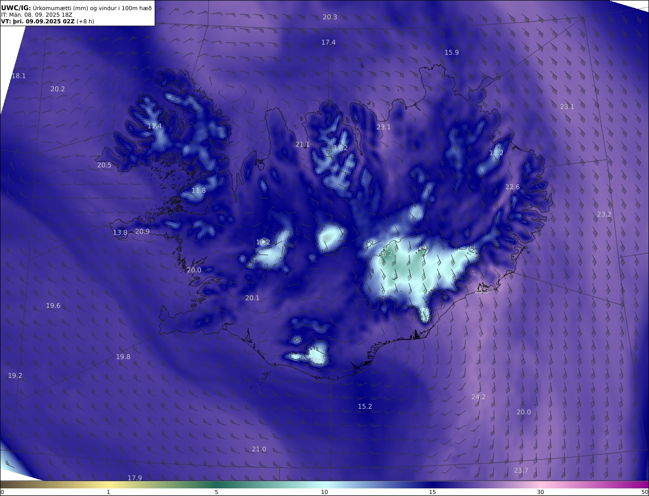
Task: Click the colorbar tick label 0
Action: [x=2, y=492]
